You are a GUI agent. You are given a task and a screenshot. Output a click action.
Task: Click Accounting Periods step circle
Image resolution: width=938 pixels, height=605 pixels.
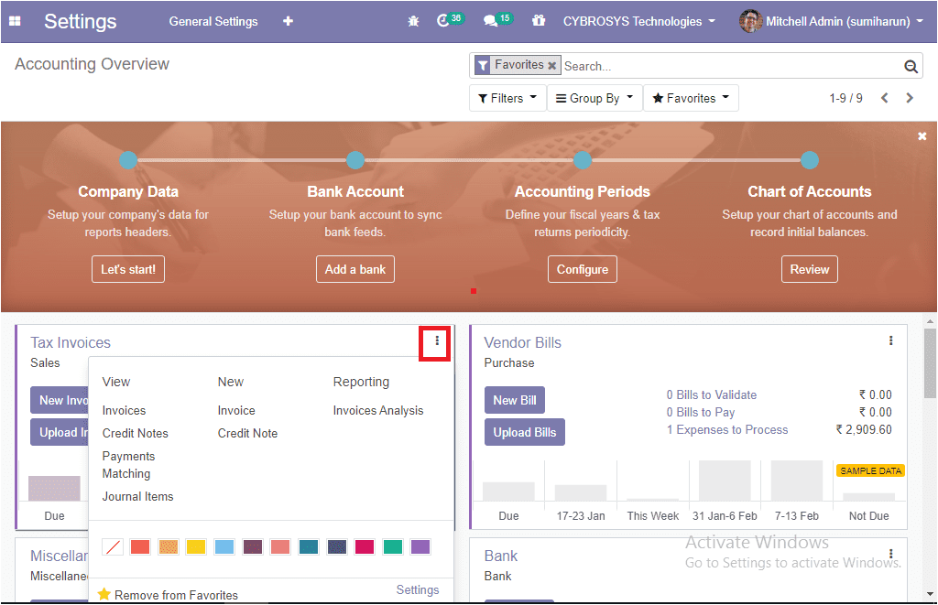583,160
